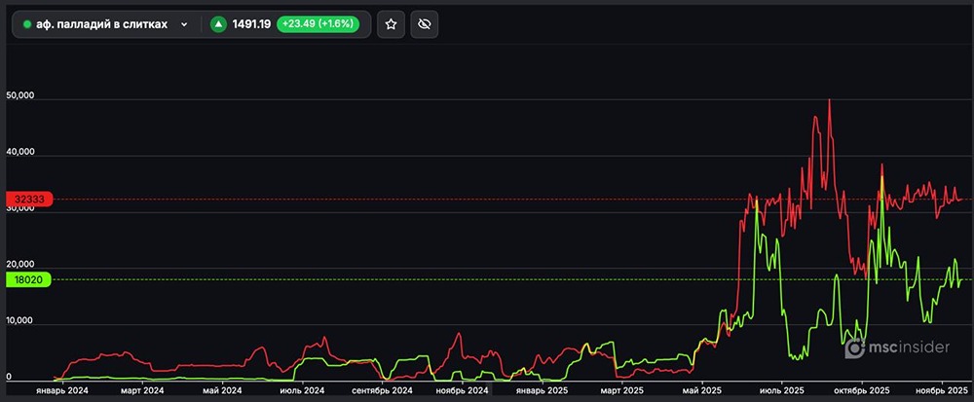Click the сентябрь 2024 axis label
The height and width of the screenshot is (402, 974).
tap(382, 391)
